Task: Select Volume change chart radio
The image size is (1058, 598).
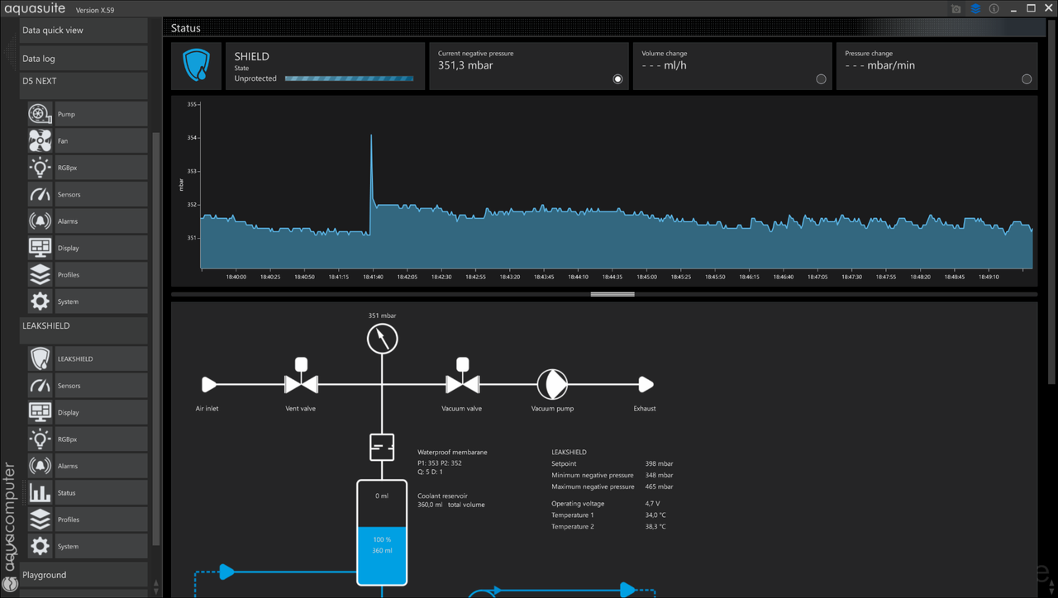Action: coord(821,79)
